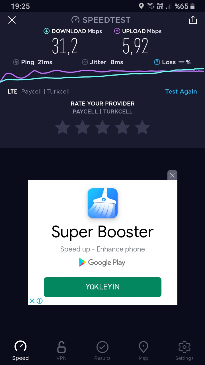This screenshot has height=365, width=205.
Task: Open the Settings tab
Action: click(x=184, y=351)
